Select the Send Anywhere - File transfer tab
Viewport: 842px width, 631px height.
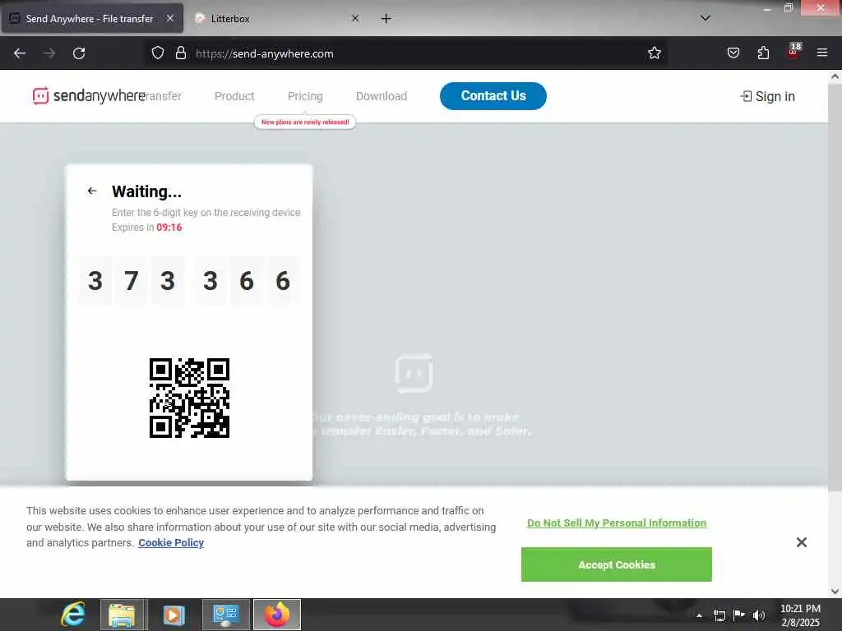click(x=92, y=18)
